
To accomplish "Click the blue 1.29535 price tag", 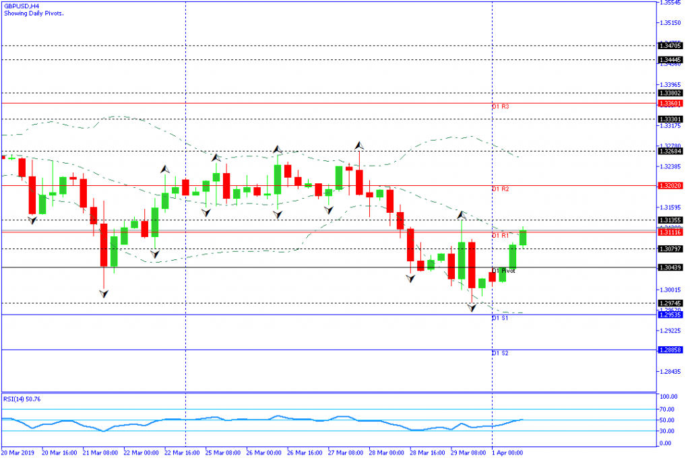I will pos(671,315).
